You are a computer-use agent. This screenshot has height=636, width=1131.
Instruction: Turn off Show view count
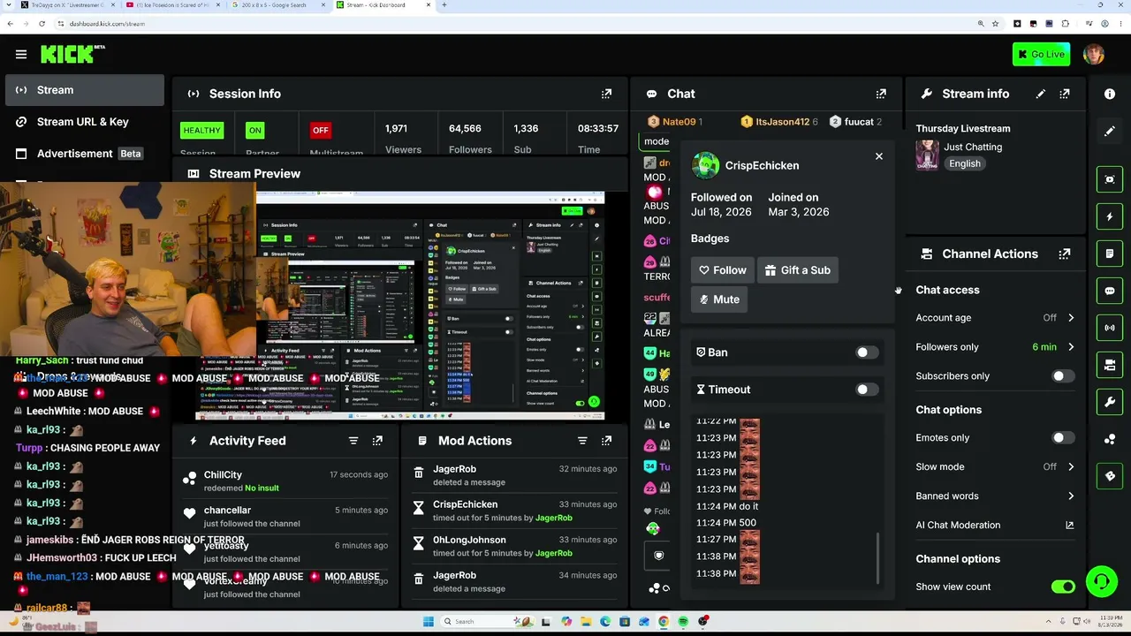coord(1063,587)
